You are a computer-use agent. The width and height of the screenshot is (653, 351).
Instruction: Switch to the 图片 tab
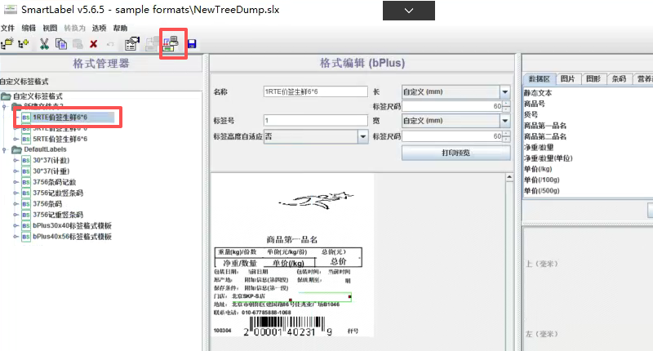click(567, 79)
